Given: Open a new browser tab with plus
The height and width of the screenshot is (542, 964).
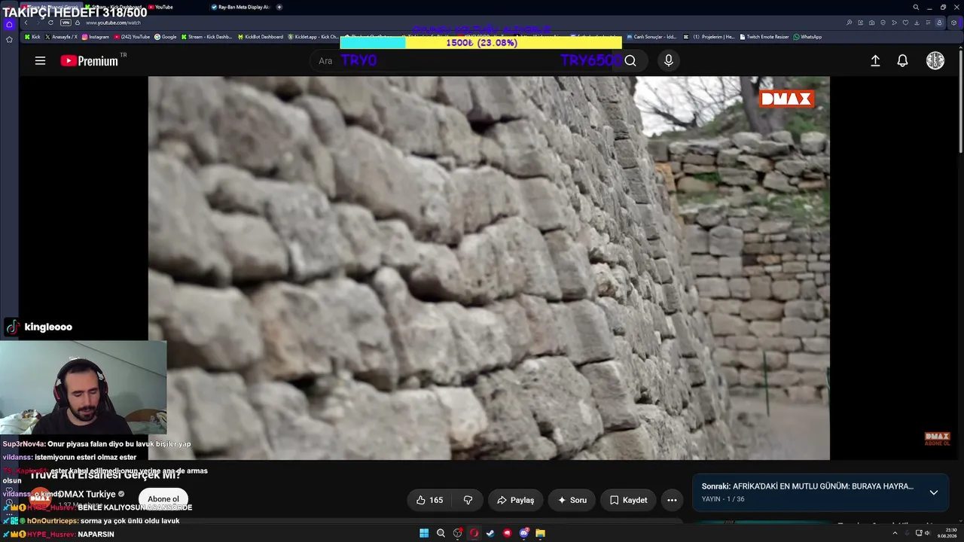Looking at the screenshot, I should [279, 7].
